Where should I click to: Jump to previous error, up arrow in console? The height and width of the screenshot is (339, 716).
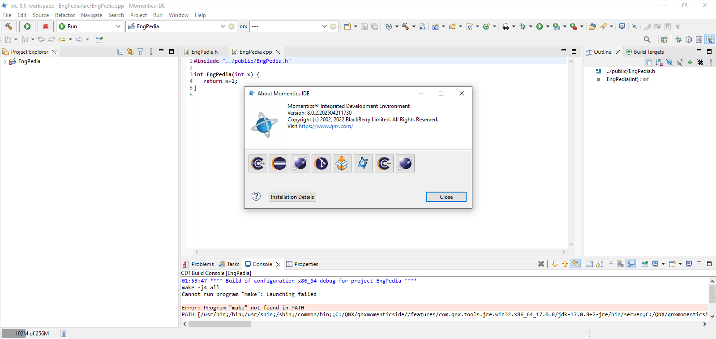565,264
